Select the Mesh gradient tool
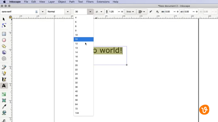The image size is (218, 122). tap(4, 100)
